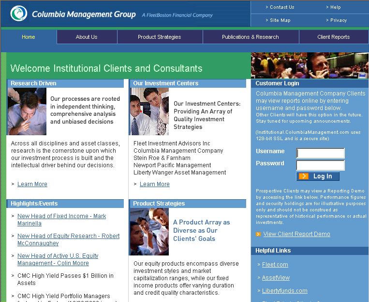
Task: Click the Welcome Institutional Clients heading
Action: pos(106,68)
